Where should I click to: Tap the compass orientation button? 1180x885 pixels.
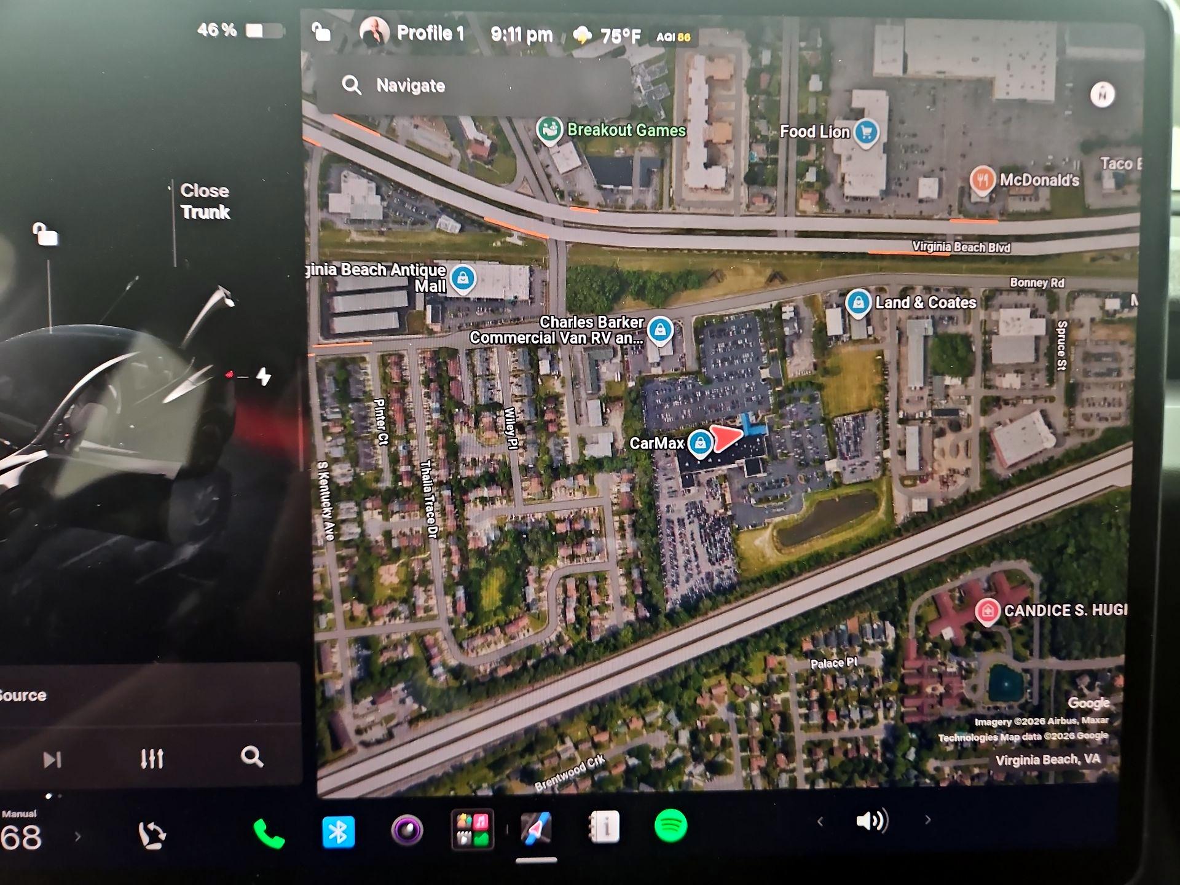1103,95
